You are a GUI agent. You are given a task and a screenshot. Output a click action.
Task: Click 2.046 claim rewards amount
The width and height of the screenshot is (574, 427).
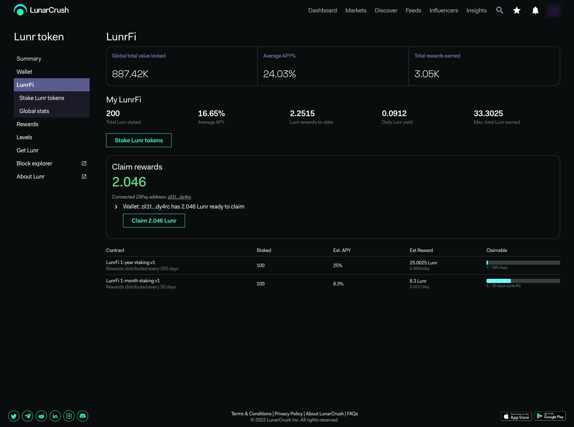[x=129, y=182]
